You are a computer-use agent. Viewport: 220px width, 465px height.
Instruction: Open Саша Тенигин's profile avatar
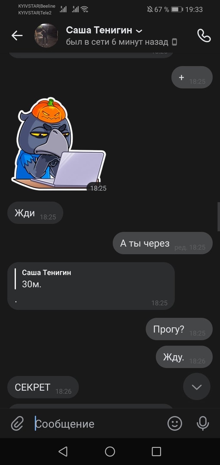46,36
